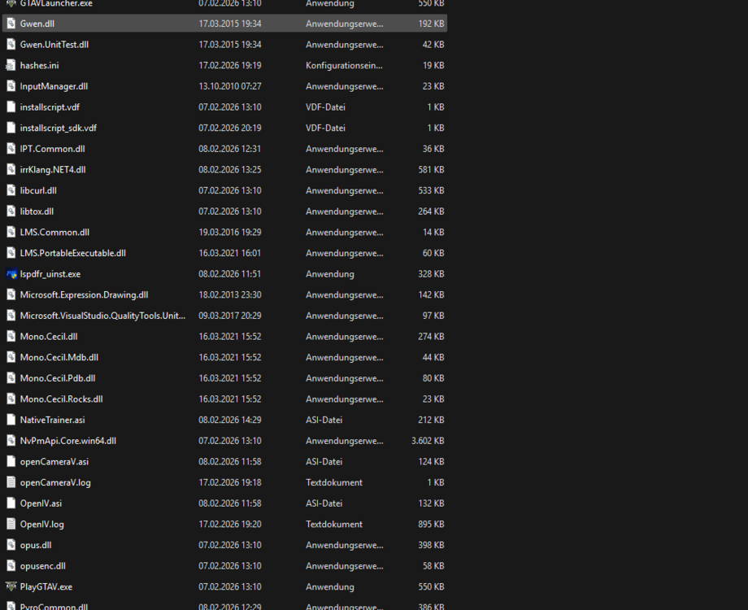748x610 pixels.
Task: Click the openCameraV.log document icon
Action: [x=11, y=481]
